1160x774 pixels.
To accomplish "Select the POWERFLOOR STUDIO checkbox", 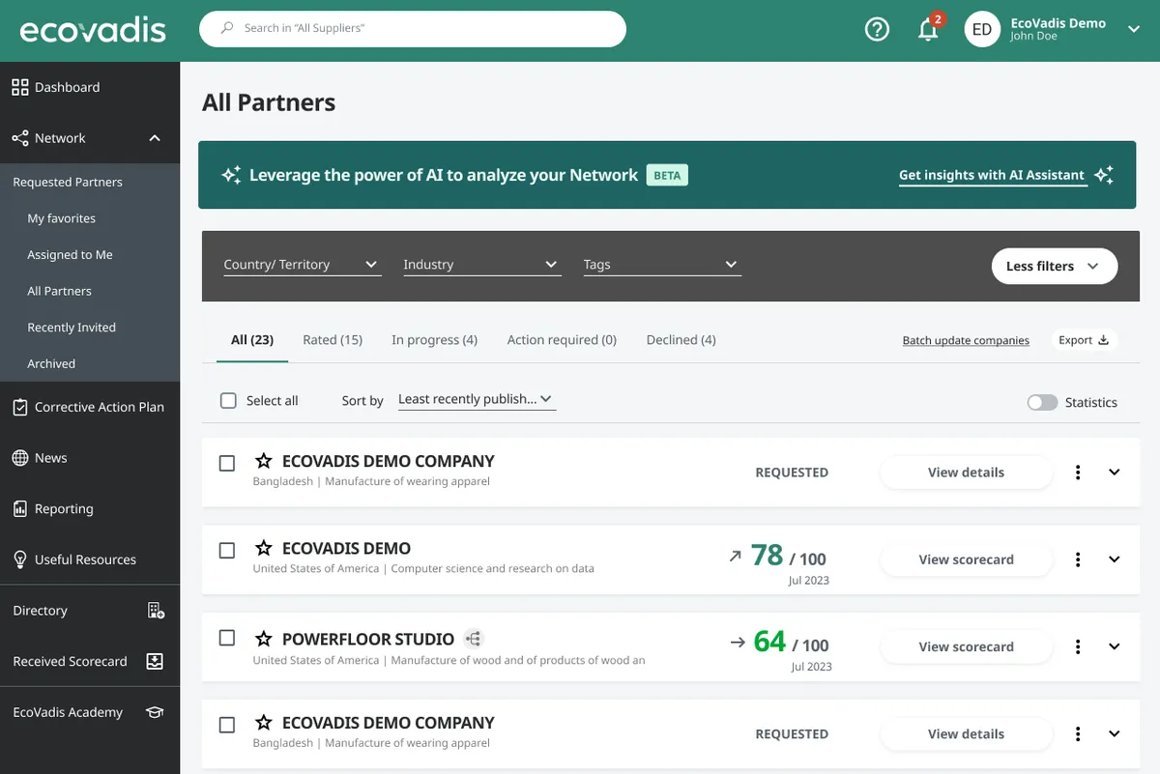I will click(x=227, y=638).
